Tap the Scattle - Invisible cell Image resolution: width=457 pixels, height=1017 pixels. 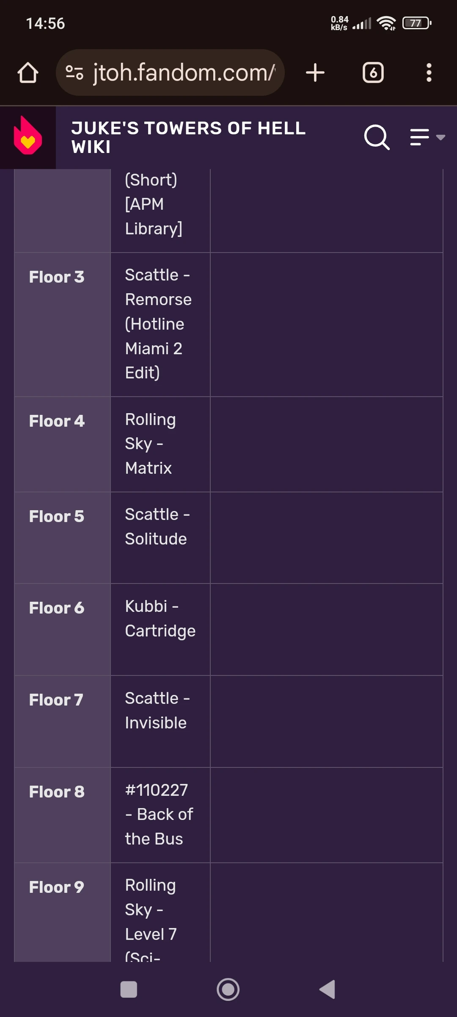[x=157, y=711]
